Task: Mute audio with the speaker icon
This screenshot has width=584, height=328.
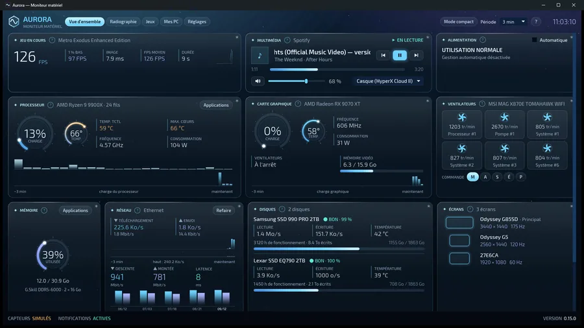Action: [258, 81]
